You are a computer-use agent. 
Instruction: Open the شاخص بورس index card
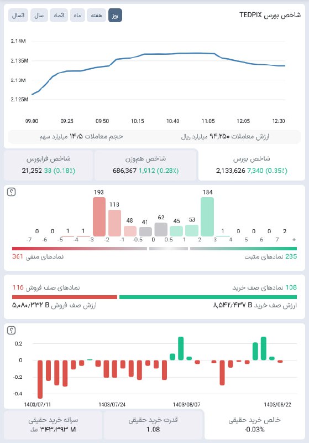[x=252, y=165]
